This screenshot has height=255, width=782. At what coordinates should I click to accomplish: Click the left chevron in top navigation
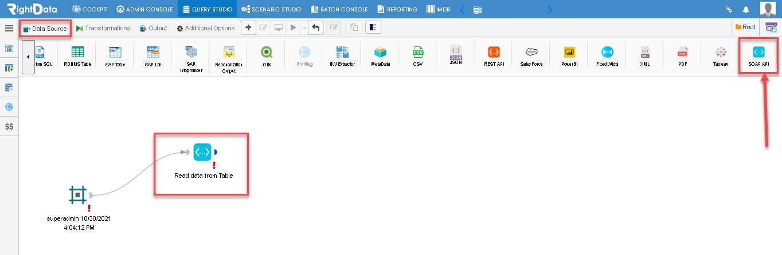coord(463,9)
